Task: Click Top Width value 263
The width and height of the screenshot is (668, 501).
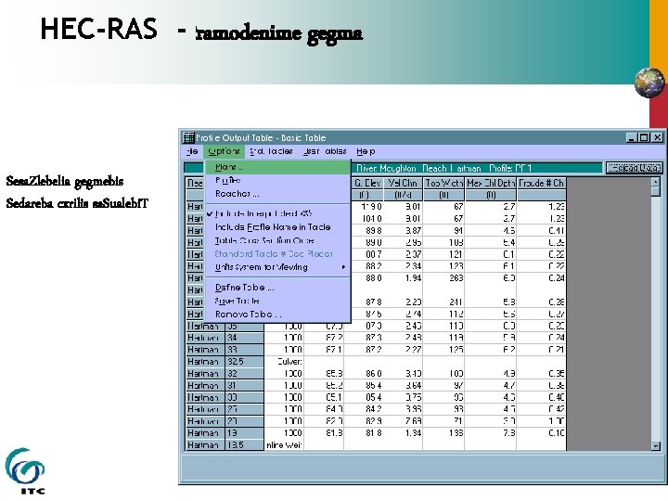Action: pos(443,278)
